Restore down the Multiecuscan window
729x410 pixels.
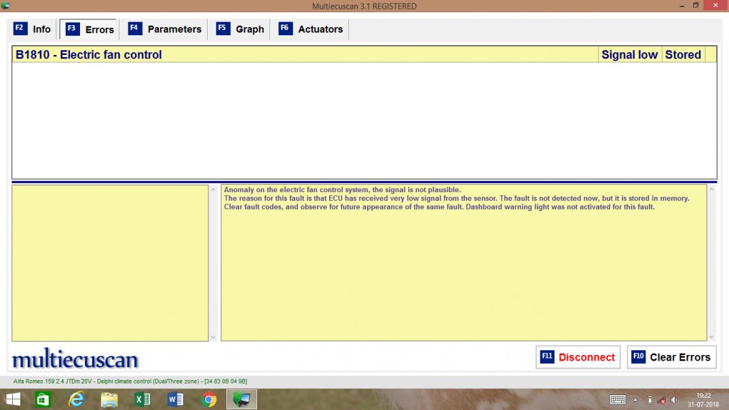[x=696, y=5]
